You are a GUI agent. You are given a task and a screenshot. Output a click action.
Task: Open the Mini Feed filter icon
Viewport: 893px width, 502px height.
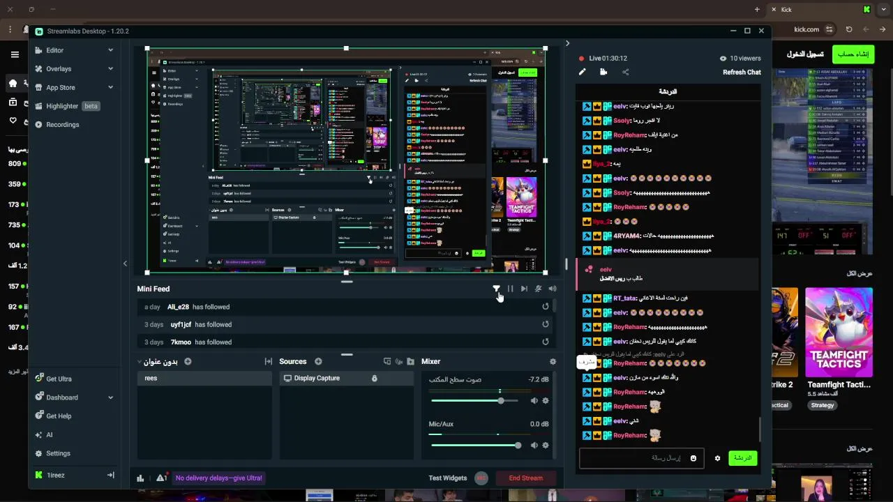click(x=496, y=289)
